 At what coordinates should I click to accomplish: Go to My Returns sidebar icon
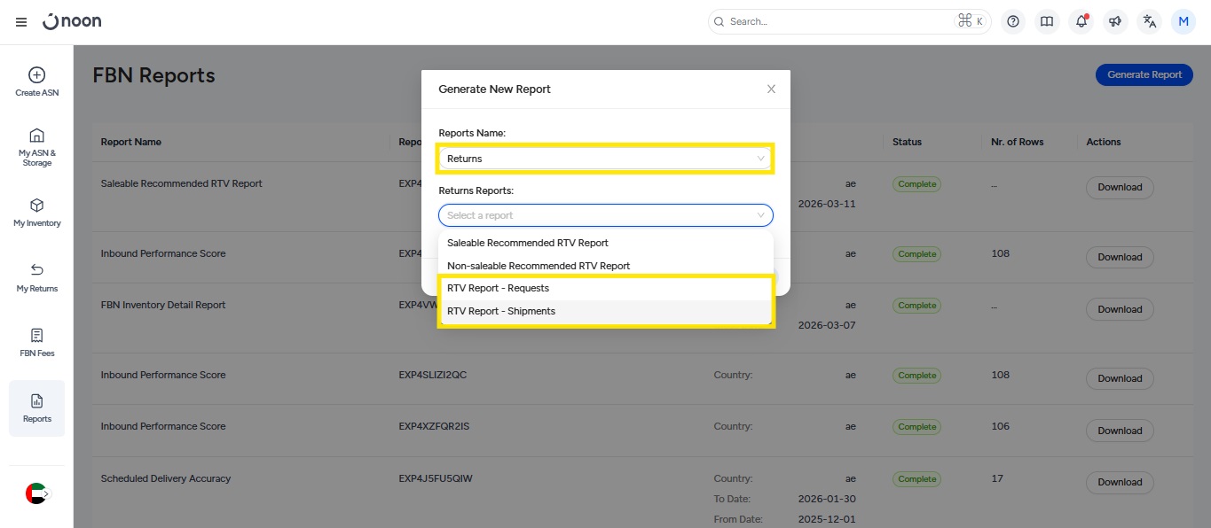click(37, 270)
